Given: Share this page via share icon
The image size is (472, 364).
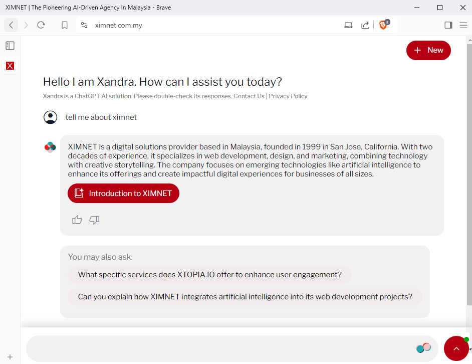Looking at the screenshot, I should [x=365, y=25].
